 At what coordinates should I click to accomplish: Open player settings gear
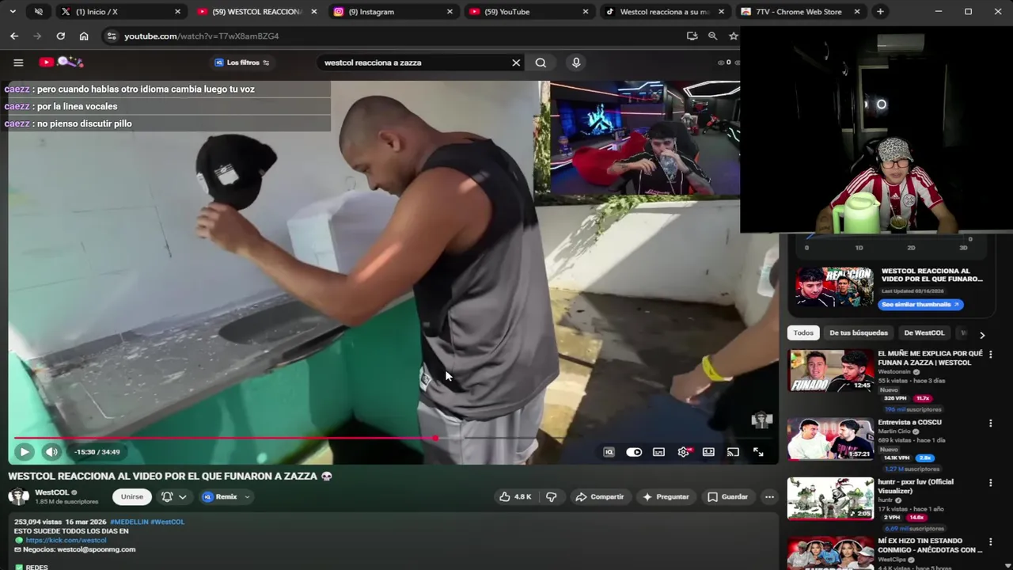click(x=684, y=452)
